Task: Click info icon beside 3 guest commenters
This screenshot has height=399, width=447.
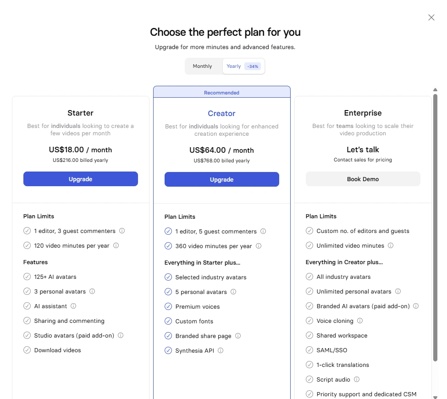Action: [122, 231]
